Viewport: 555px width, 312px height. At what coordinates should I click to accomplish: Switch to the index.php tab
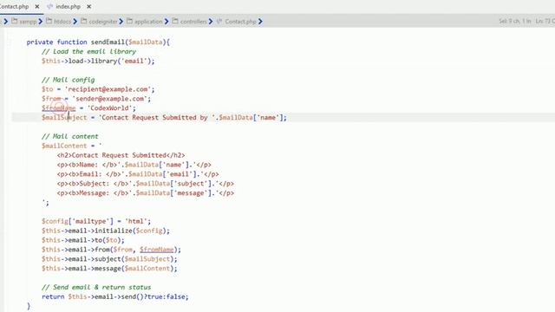(x=68, y=6)
